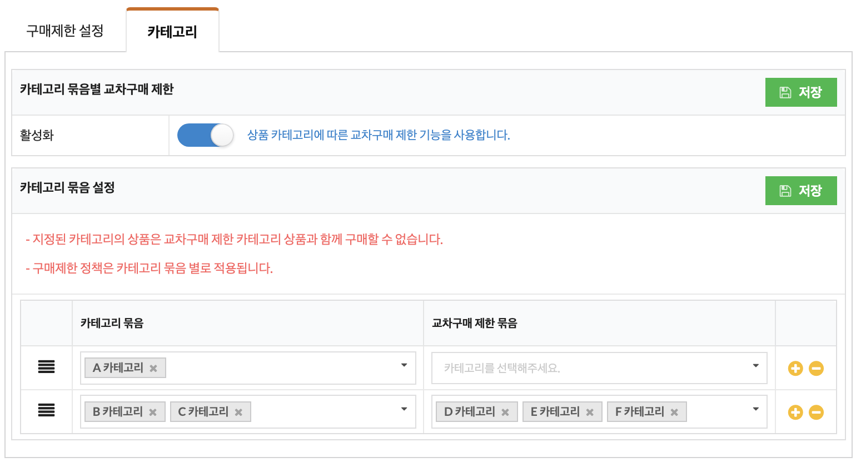Click the minus icon in the A 카테고리 row
Image resolution: width=856 pixels, height=467 pixels.
point(816,369)
